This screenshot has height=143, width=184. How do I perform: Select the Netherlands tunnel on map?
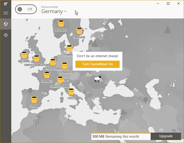53,62
